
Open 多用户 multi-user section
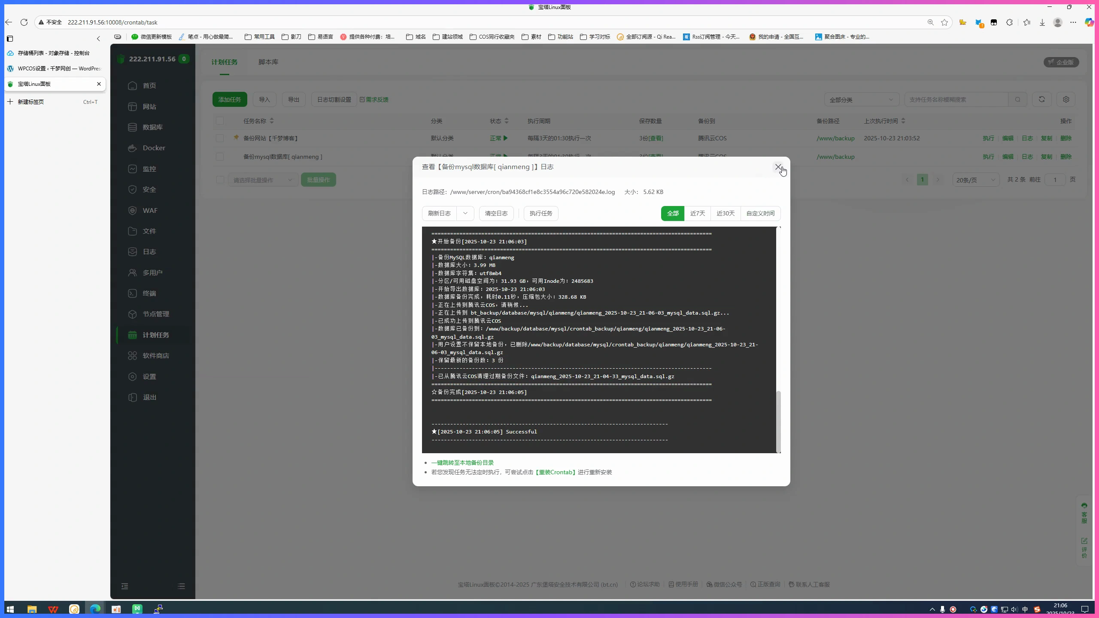coord(153,273)
